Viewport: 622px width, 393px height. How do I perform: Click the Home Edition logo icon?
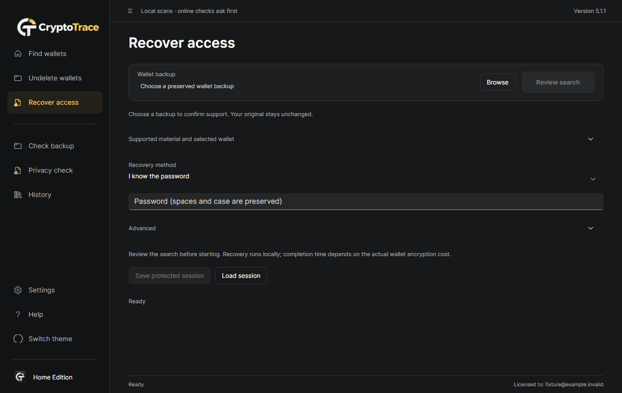pyautogui.click(x=20, y=377)
